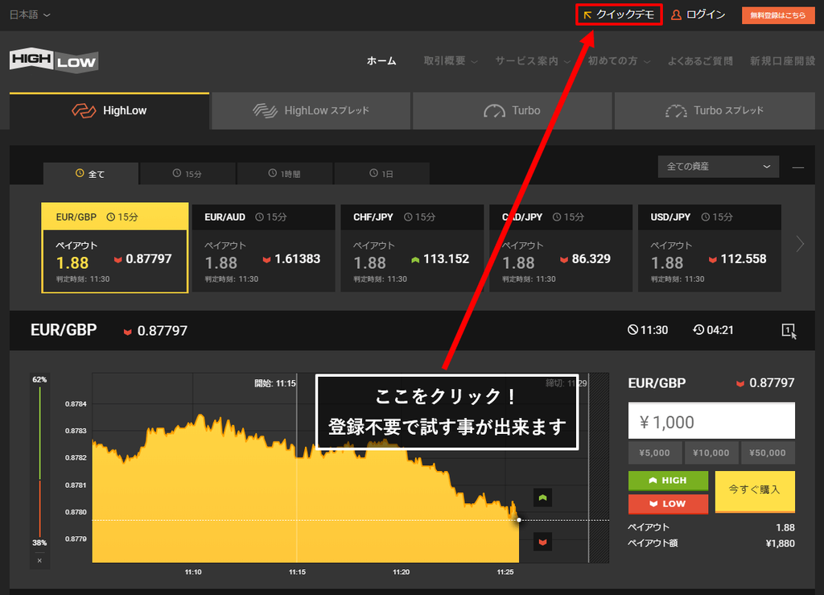Select the 1日 duration filter
The image size is (824, 595).
381,173
